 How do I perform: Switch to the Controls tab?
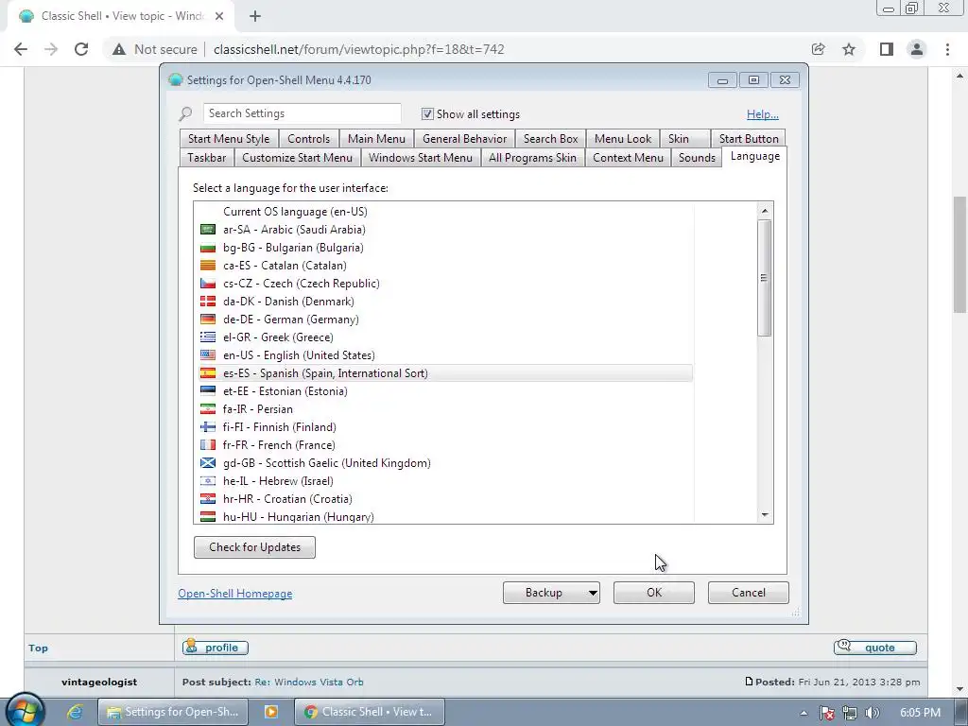[x=309, y=139]
